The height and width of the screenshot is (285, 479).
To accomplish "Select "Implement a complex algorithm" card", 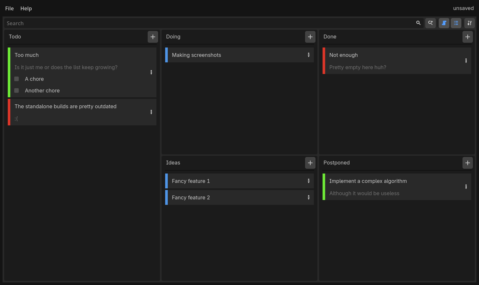I will pos(397,187).
